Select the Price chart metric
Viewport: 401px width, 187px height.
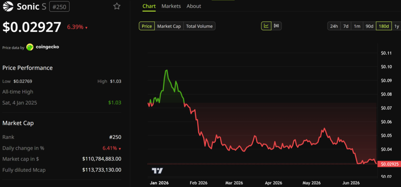click(x=147, y=26)
